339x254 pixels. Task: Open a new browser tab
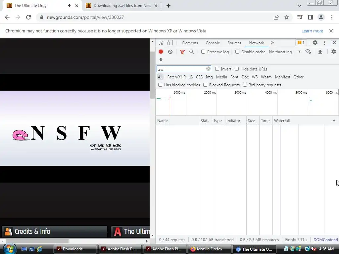(169, 6)
